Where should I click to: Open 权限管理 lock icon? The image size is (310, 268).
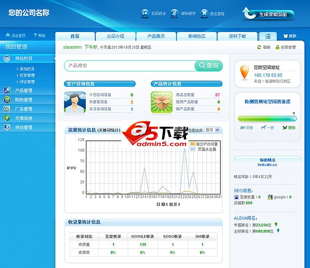tap(278, 47)
